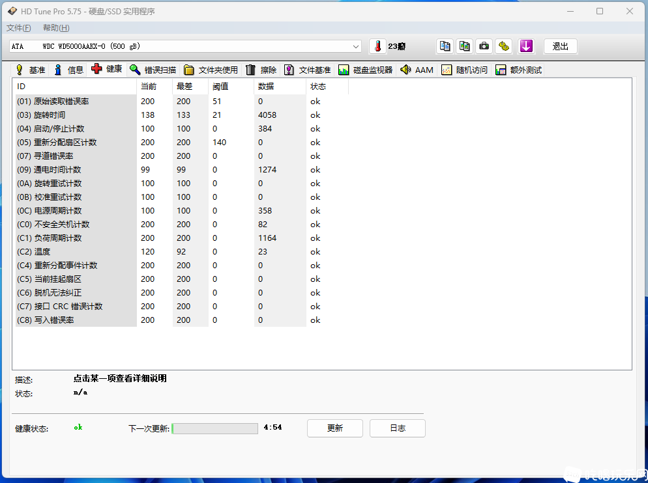648x483 pixels.
Task: Open the options gear icon
Action: [504, 46]
